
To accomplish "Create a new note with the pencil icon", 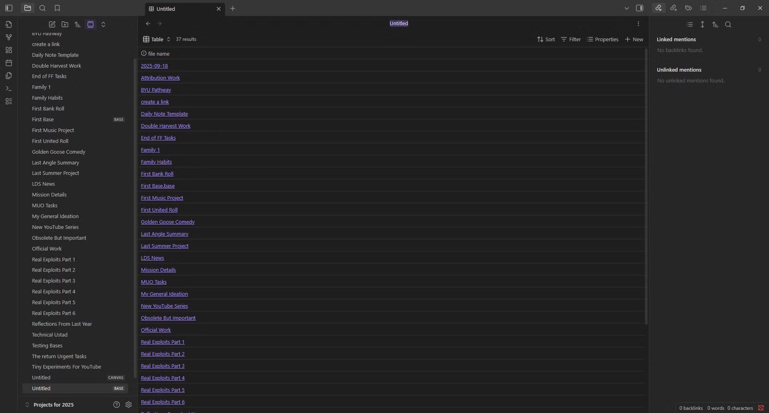I will tap(52, 24).
